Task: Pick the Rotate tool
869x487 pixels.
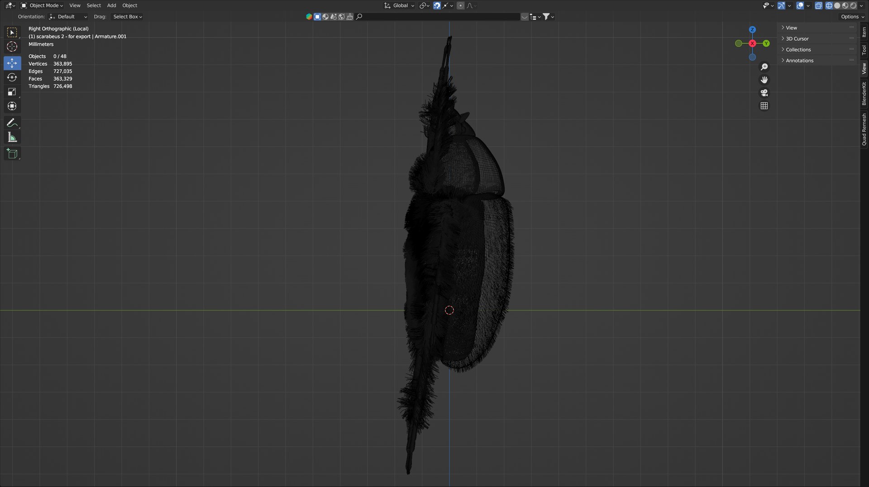Action: point(12,77)
